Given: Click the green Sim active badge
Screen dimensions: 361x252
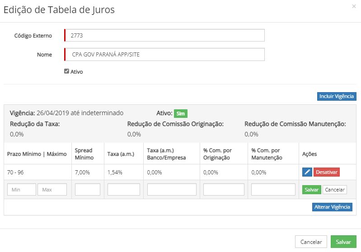Looking at the screenshot, I should click(181, 113).
